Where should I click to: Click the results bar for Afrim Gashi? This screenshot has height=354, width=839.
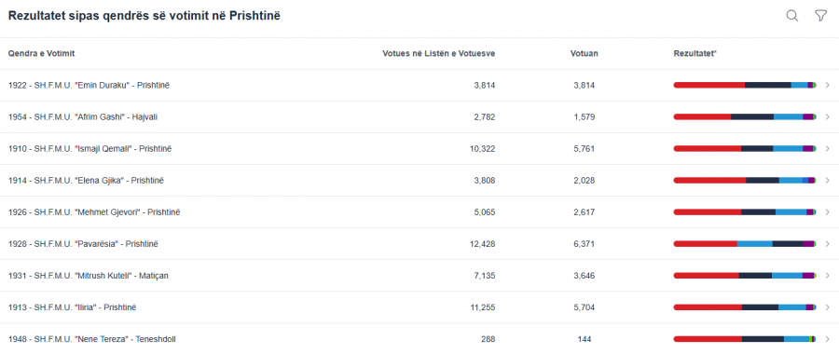[x=745, y=116]
